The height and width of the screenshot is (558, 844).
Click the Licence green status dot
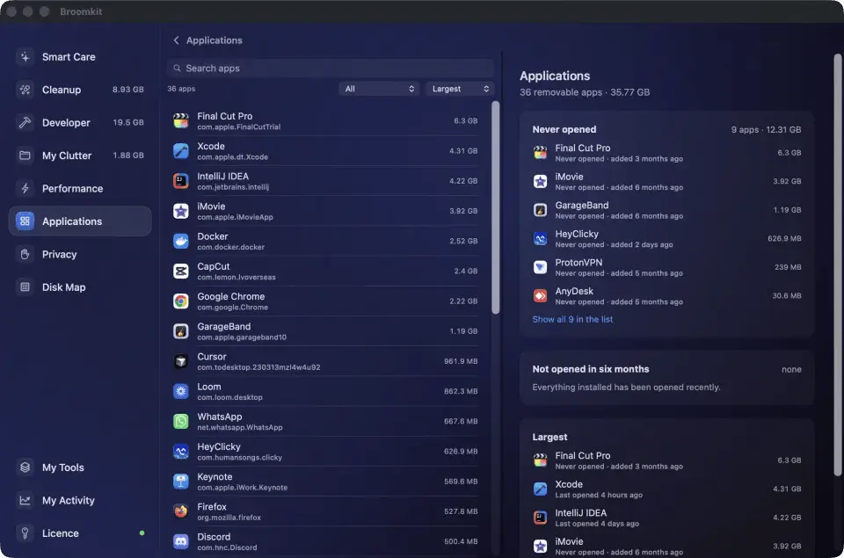tap(142, 533)
